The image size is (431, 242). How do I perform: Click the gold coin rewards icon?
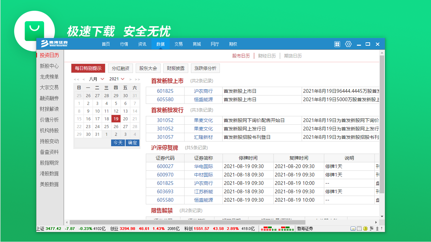click(x=365, y=228)
